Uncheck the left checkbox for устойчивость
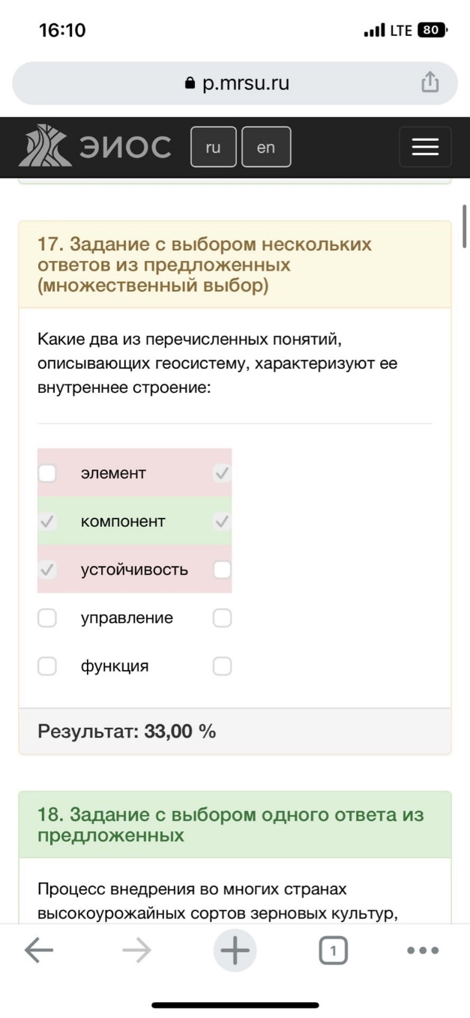The width and height of the screenshot is (470, 1018). [x=47, y=570]
